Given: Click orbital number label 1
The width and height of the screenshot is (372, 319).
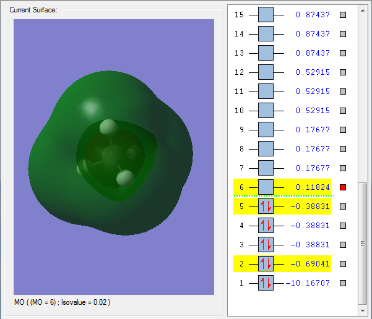Looking at the screenshot, I should coord(241,283).
